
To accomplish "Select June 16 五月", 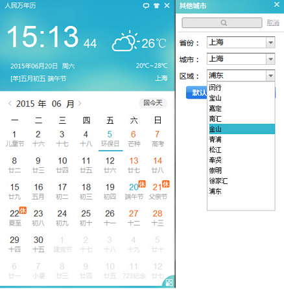I will point(38,192).
